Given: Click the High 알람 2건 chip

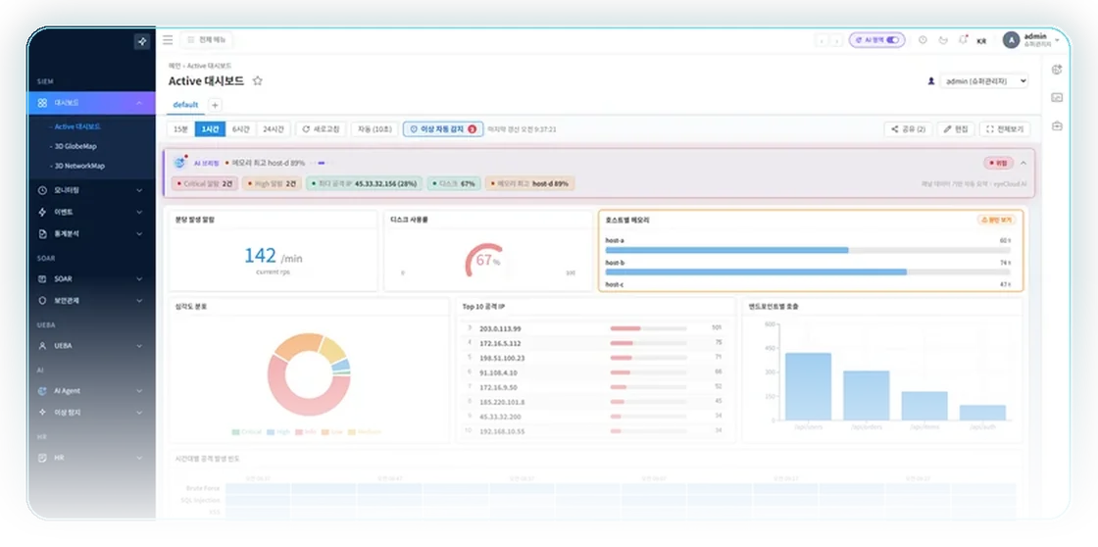Looking at the screenshot, I should tap(272, 183).
